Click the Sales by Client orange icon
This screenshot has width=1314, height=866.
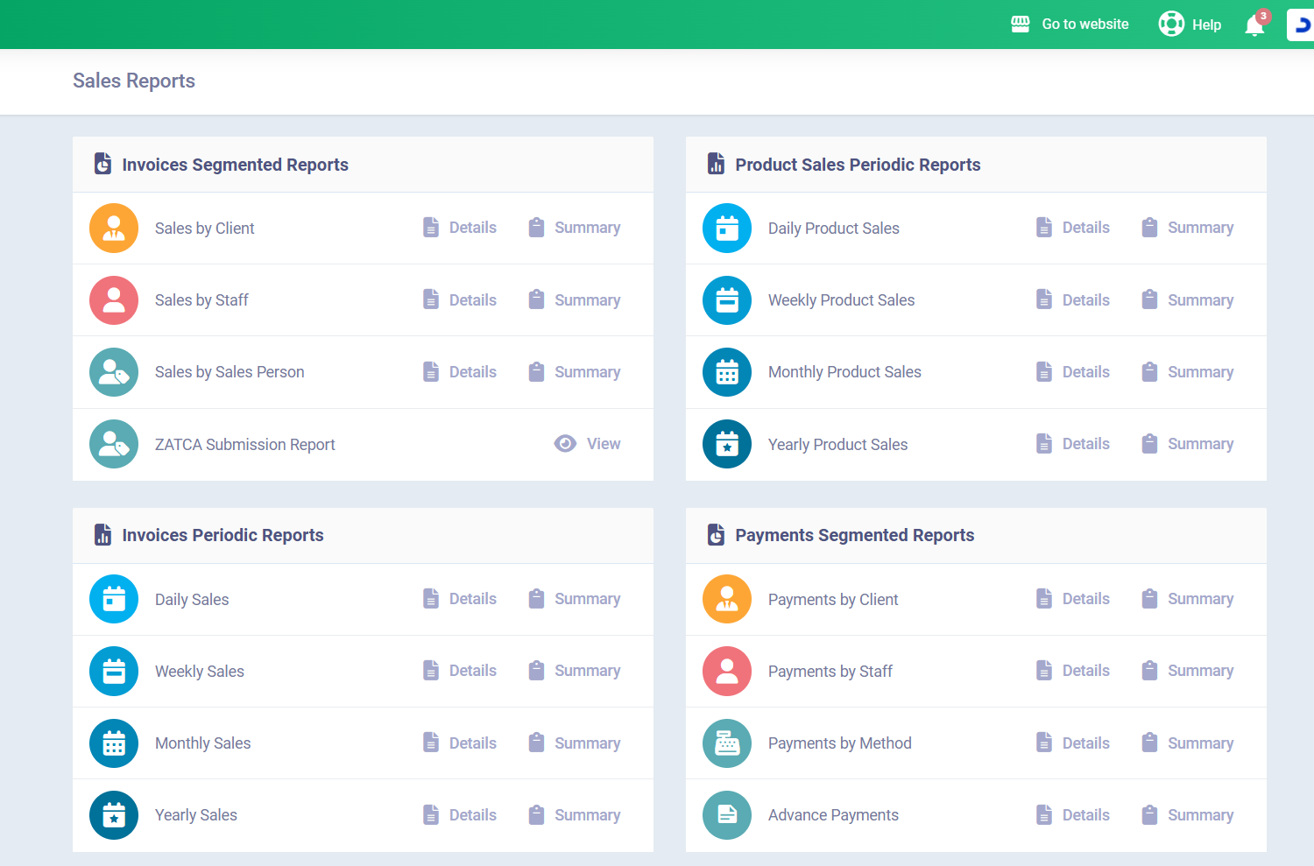tap(114, 229)
